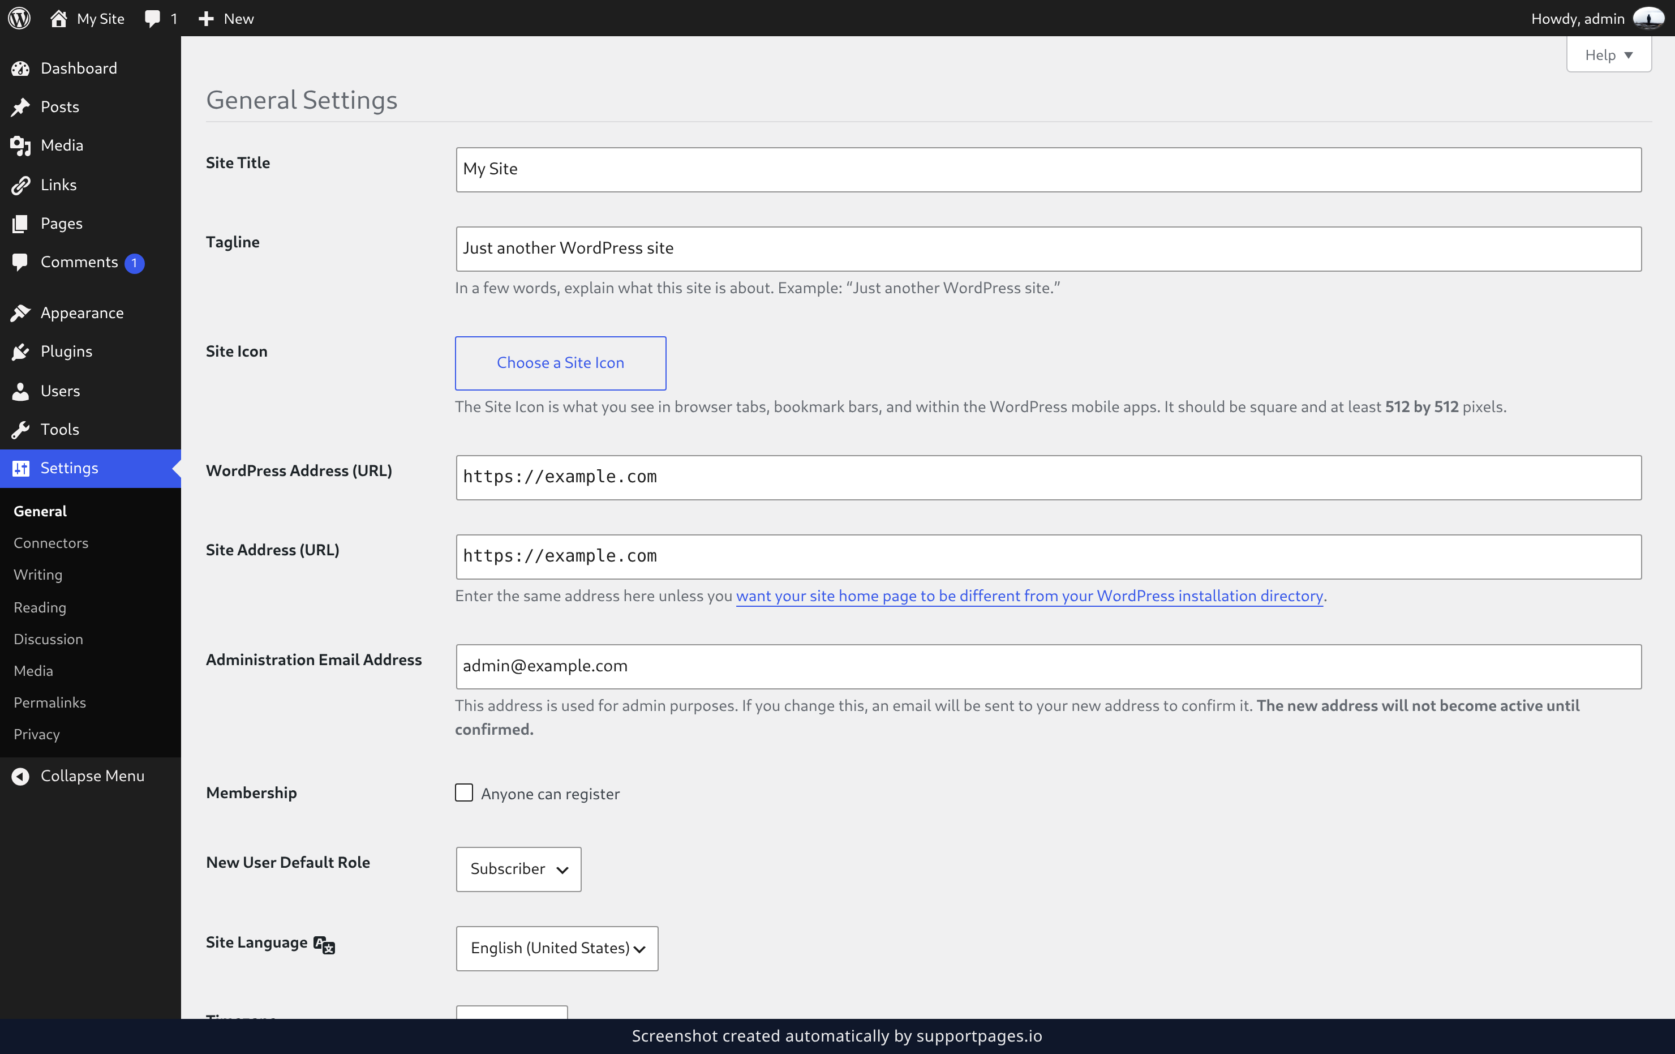The width and height of the screenshot is (1675, 1054).
Task: Click the WordPress logo in admin bar
Action: coord(19,18)
